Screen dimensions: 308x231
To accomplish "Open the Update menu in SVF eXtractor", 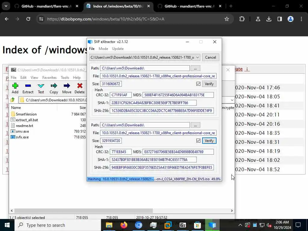I will (x=118, y=48).
